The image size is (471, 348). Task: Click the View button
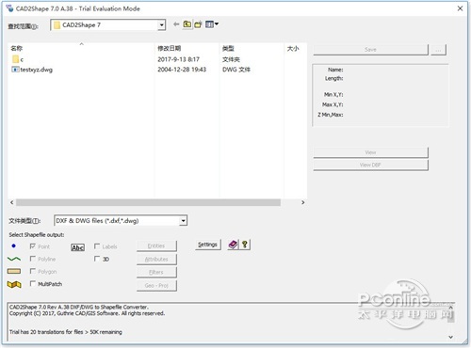(x=370, y=152)
